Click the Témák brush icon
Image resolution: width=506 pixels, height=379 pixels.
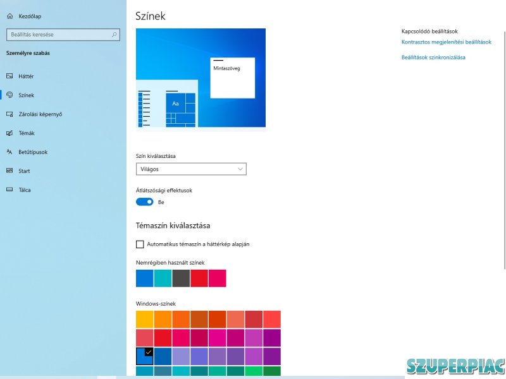(x=9, y=133)
